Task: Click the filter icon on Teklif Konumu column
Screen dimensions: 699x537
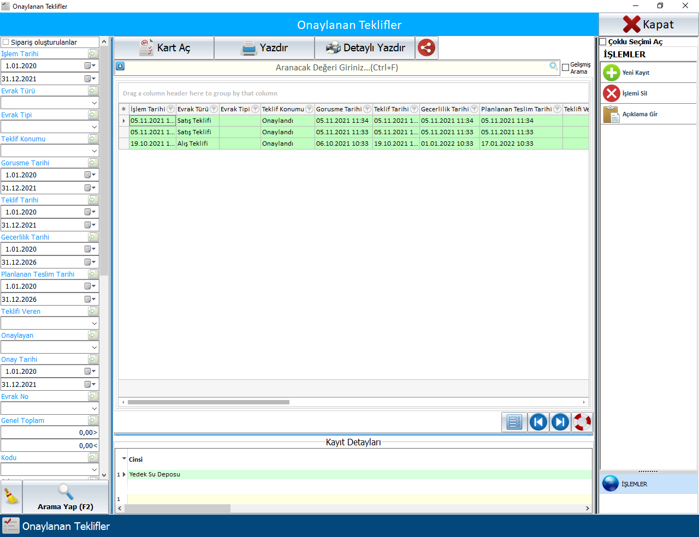Action: [x=309, y=109]
